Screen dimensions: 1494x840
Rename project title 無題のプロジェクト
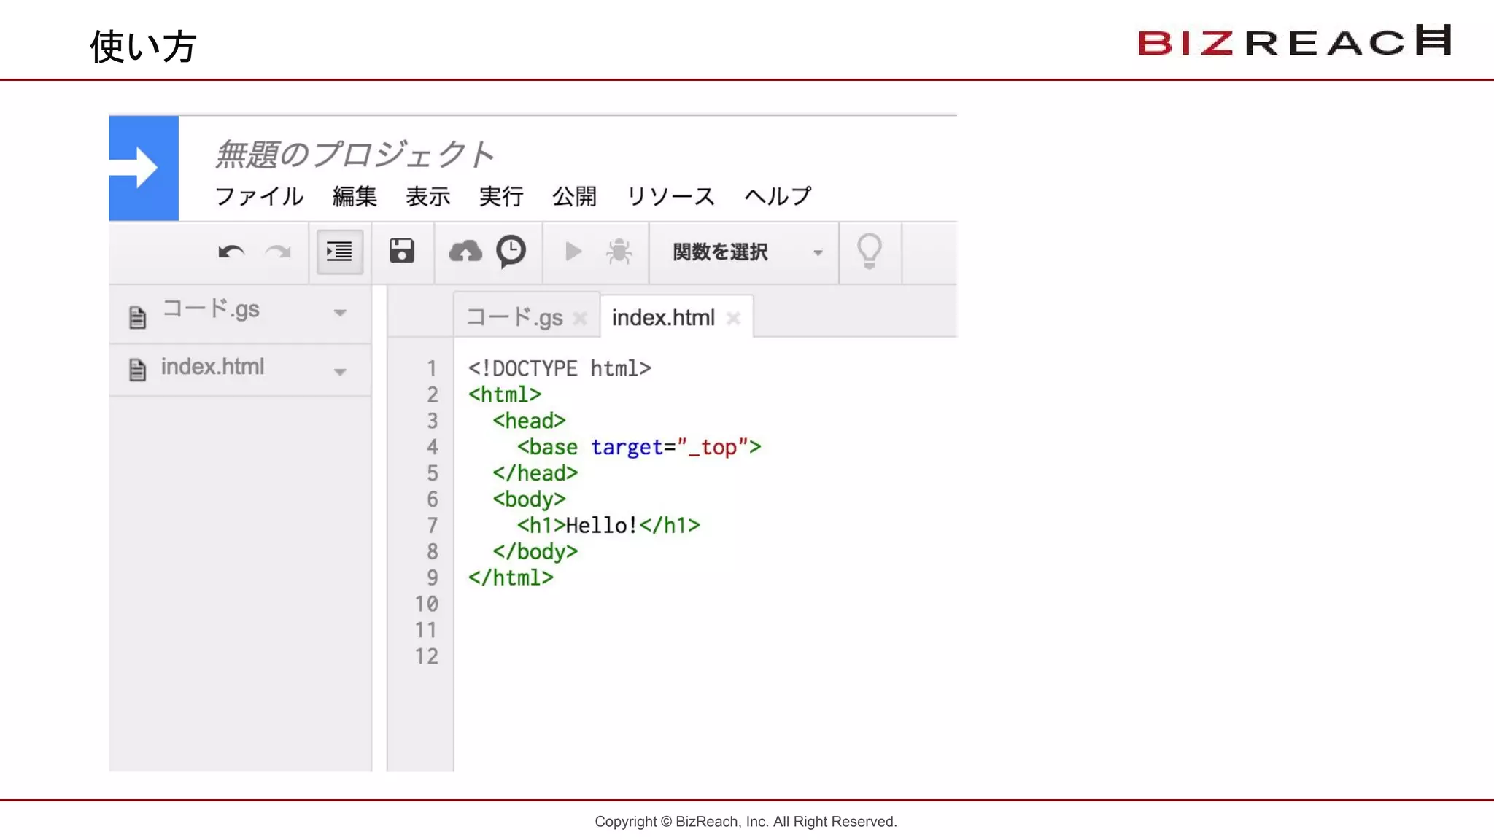355,155
